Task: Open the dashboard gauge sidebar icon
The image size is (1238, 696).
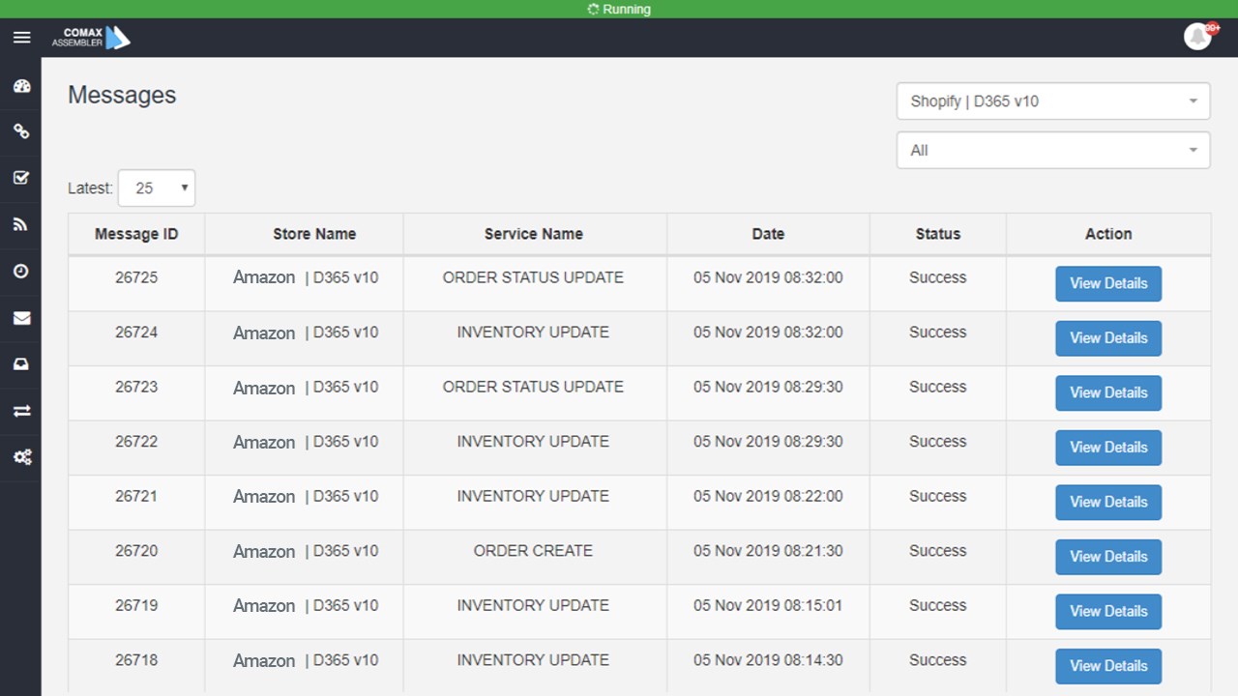Action: (21, 86)
